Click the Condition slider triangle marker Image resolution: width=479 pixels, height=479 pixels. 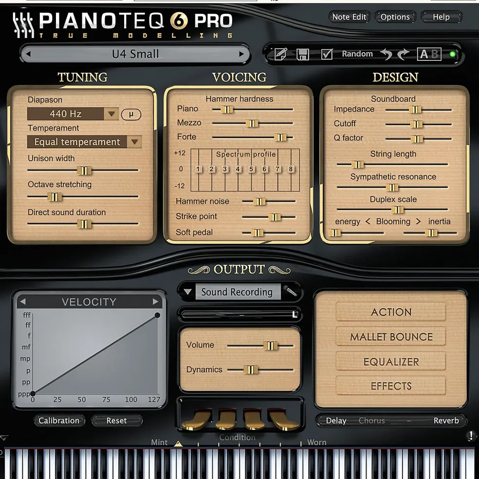(x=178, y=444)
